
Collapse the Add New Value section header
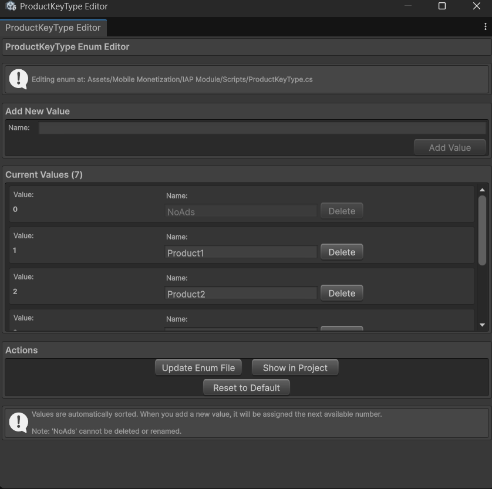pyautogui.click(x=37, y=111)
